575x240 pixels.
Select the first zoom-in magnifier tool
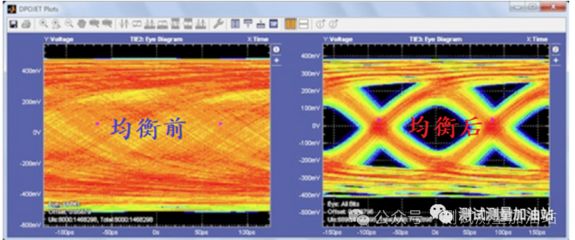44,24
